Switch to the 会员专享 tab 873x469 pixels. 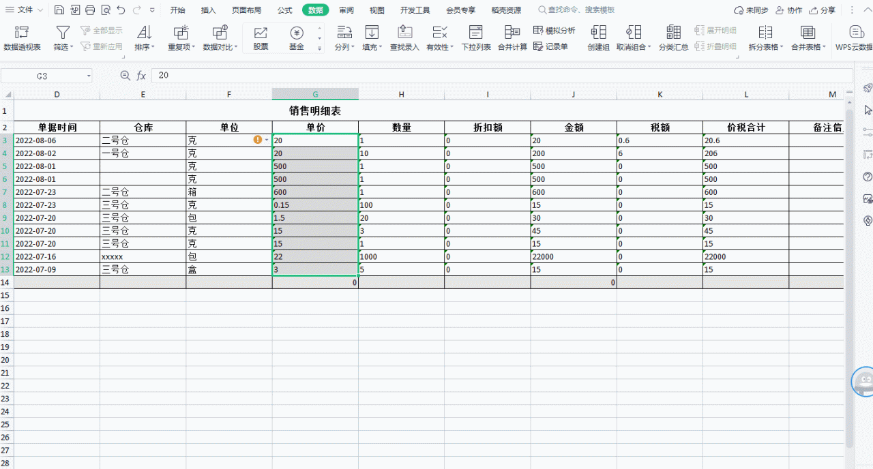pyautogui.click(x=461, y=10)
